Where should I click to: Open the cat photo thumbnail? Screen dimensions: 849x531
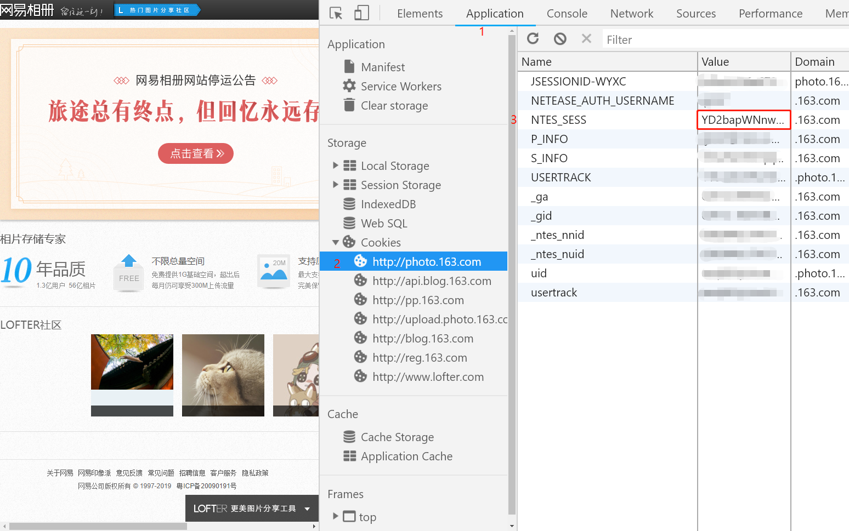coord(223,375)
